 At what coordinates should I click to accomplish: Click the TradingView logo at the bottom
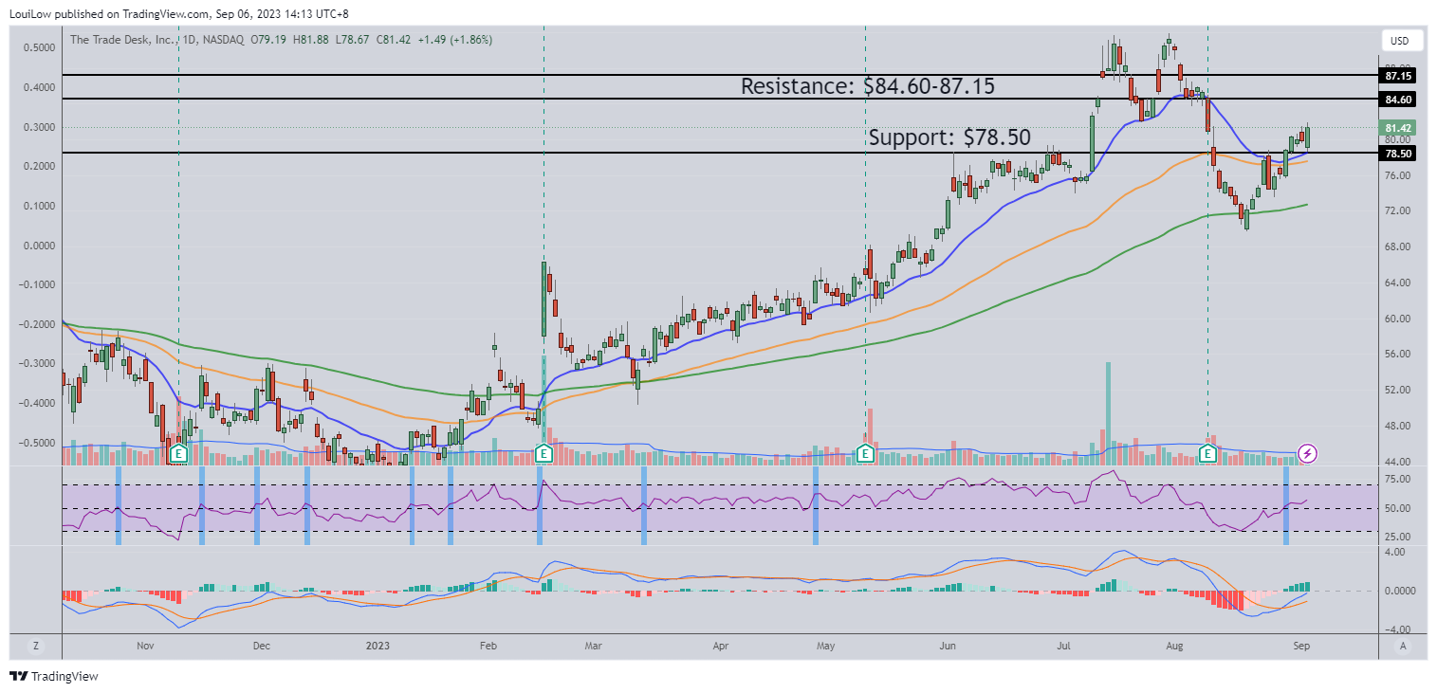(54, 676)
